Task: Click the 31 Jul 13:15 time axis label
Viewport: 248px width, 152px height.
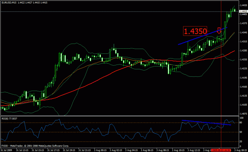Action: [x=22, y=150]
